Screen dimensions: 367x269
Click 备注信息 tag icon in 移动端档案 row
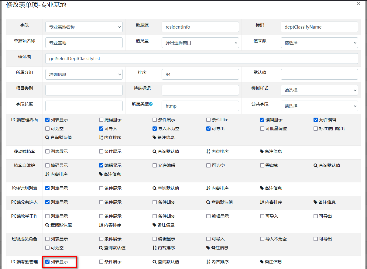pos(262,151)
